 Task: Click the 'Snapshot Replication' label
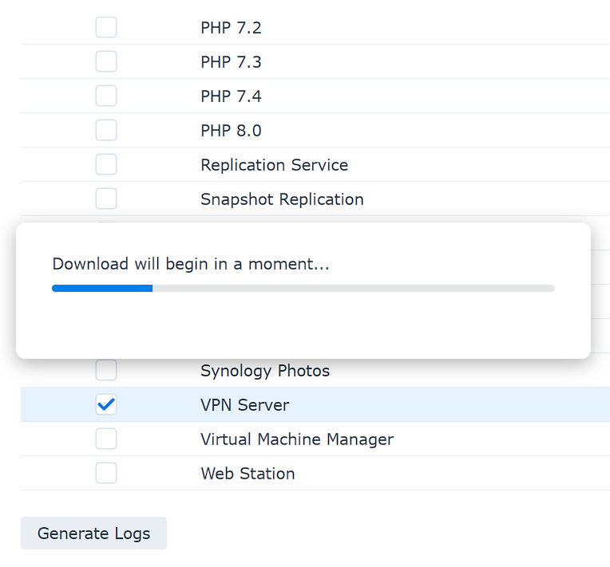tap(282, 199)
